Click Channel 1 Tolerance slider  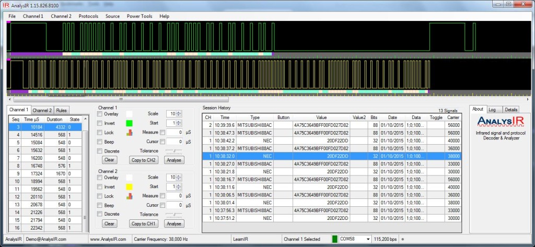point(173,150)
